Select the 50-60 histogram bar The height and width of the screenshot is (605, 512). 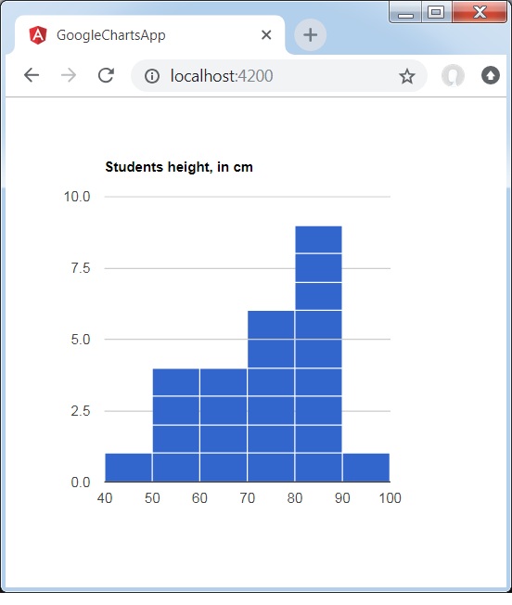tap(176, 425)
